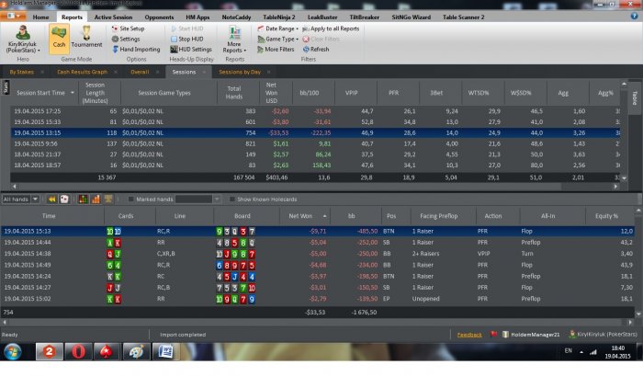This screenshot has height=376, width=643.
Task: Click Apply to all Reports
Action: point(331,28)
